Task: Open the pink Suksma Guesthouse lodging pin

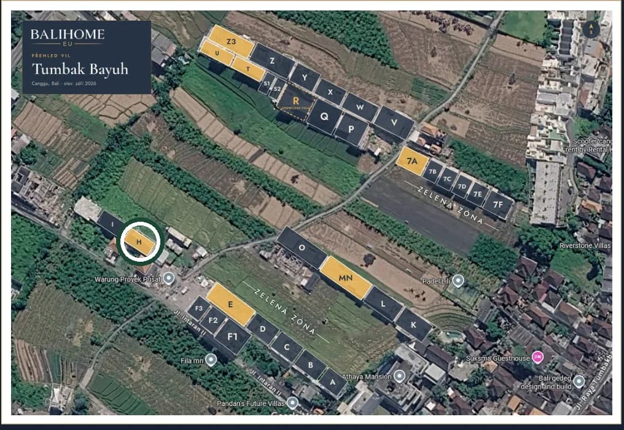Action: click(x=538, y=357)
